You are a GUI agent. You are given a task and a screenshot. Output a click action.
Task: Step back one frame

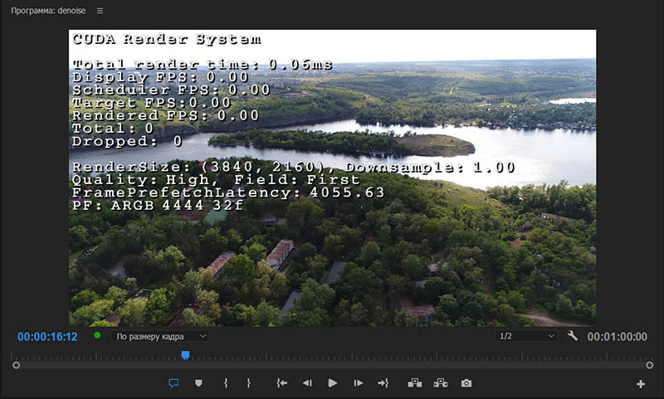coord(307,383)
